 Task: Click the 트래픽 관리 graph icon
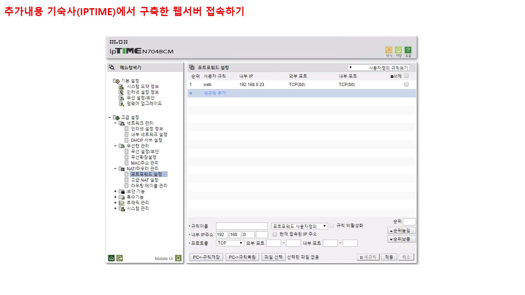click(122, 203)
